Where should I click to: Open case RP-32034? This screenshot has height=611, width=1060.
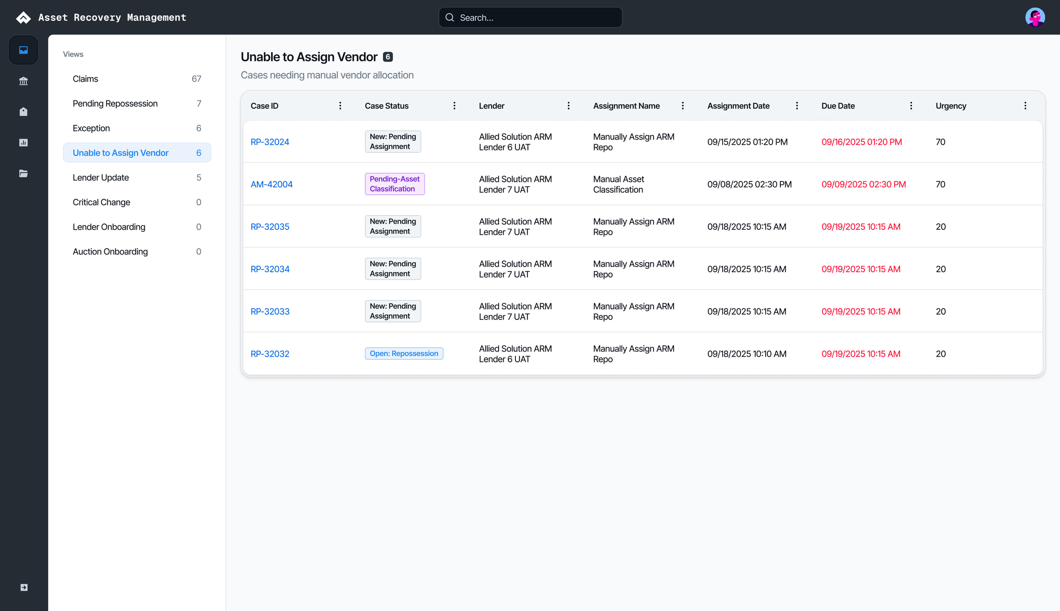270,269
